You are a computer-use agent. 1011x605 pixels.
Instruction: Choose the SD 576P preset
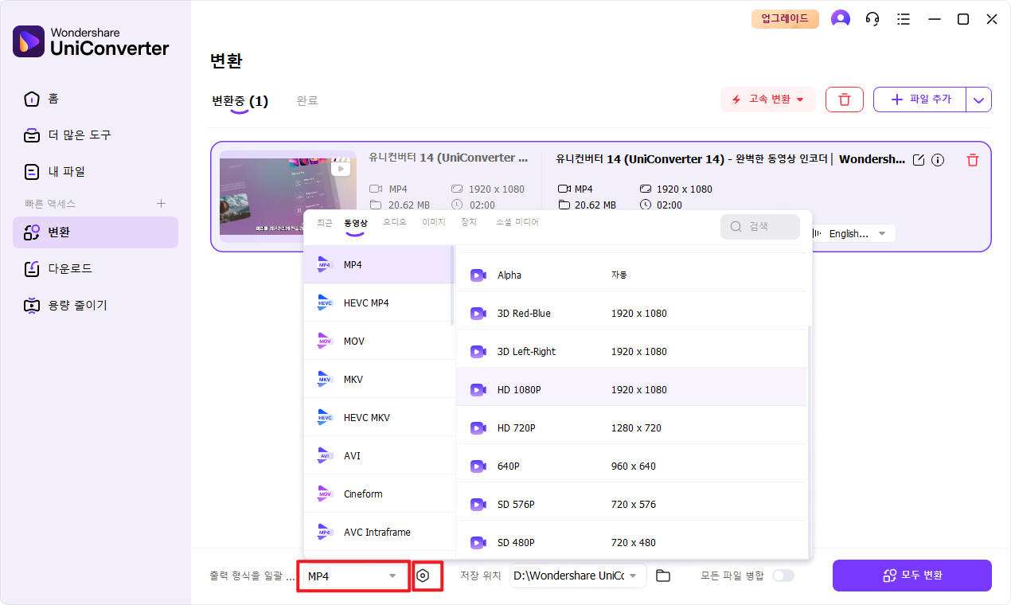coord(631,505)
